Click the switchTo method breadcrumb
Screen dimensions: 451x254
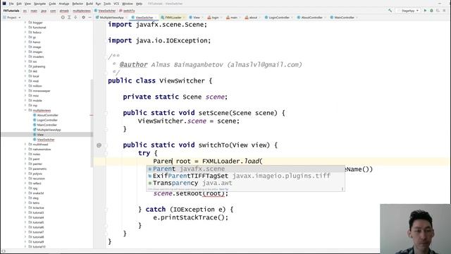[x=128, y=11]
